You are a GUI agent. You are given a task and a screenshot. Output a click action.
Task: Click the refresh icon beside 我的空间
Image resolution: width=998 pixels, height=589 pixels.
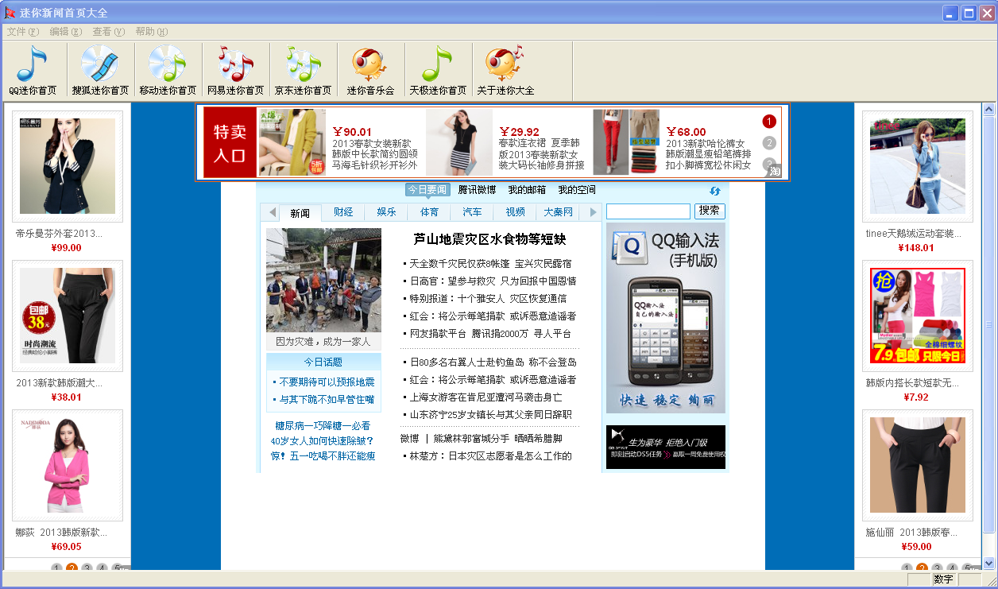[x=715, y=191]
